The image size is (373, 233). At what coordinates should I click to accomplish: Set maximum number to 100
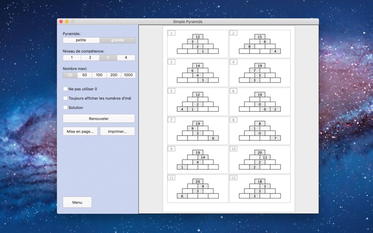pyautogui.click(x=99, y=75)
